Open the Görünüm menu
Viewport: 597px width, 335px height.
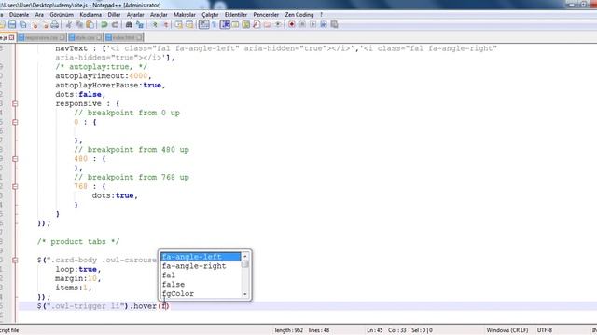click(62, 15)
